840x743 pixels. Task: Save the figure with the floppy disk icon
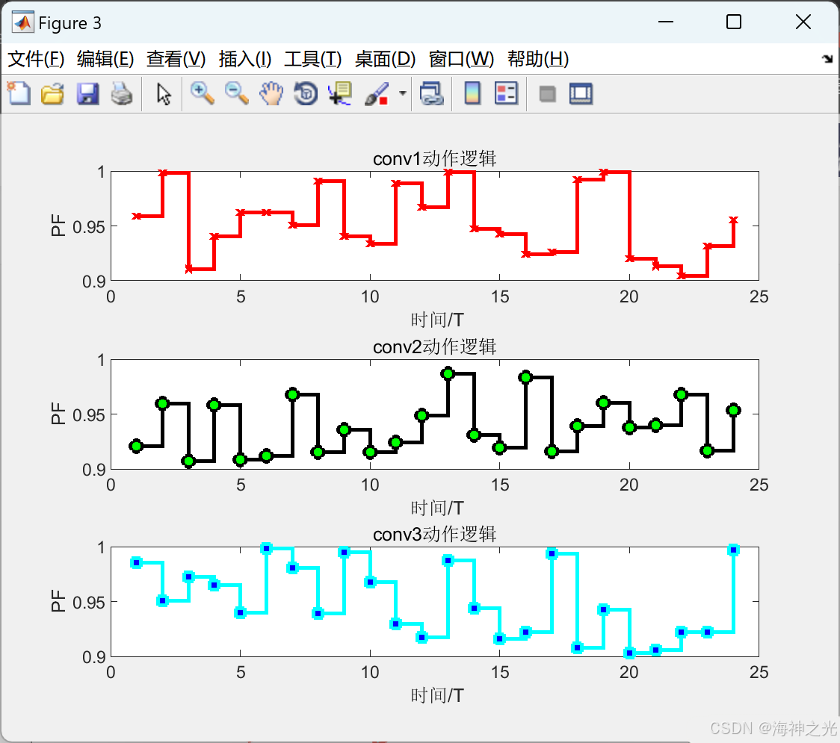pyautogui.click(x=87, y=93)
